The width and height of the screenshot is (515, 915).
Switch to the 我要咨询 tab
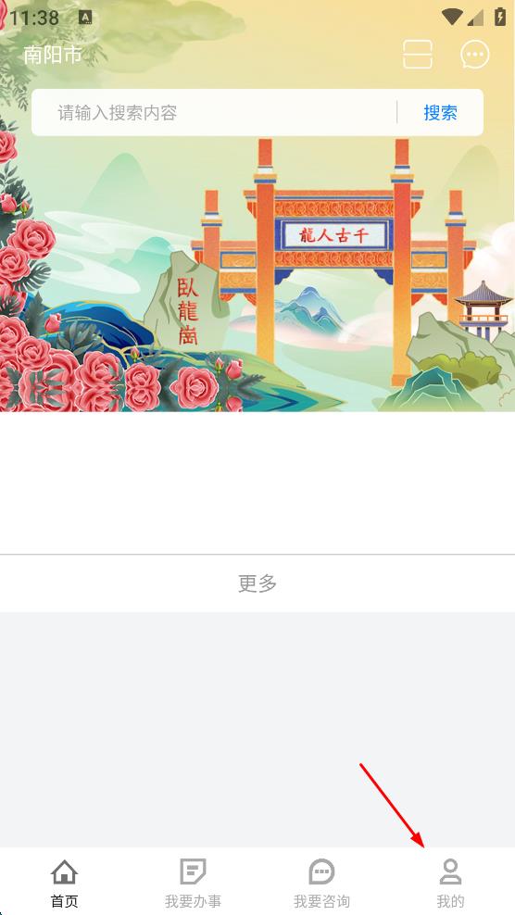pos(321,881)
